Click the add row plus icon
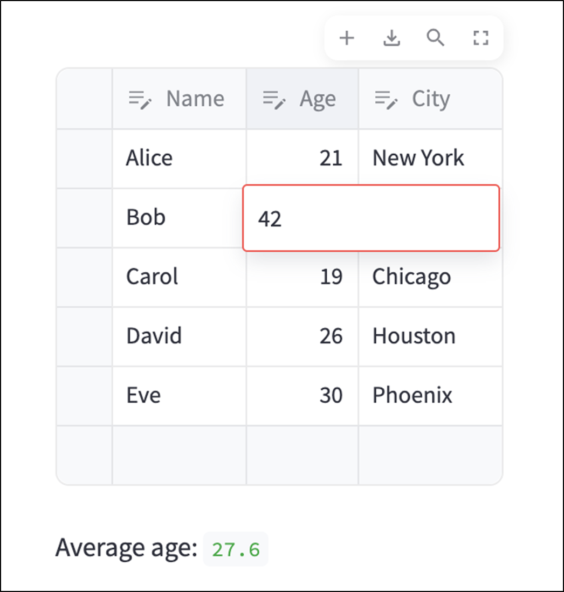This screenshot has height=592, width=564. [346, 38]
